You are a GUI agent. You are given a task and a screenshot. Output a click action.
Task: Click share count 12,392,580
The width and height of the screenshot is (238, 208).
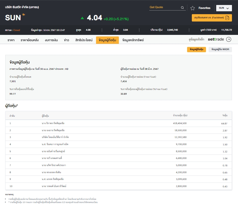(x=181, y=137)
